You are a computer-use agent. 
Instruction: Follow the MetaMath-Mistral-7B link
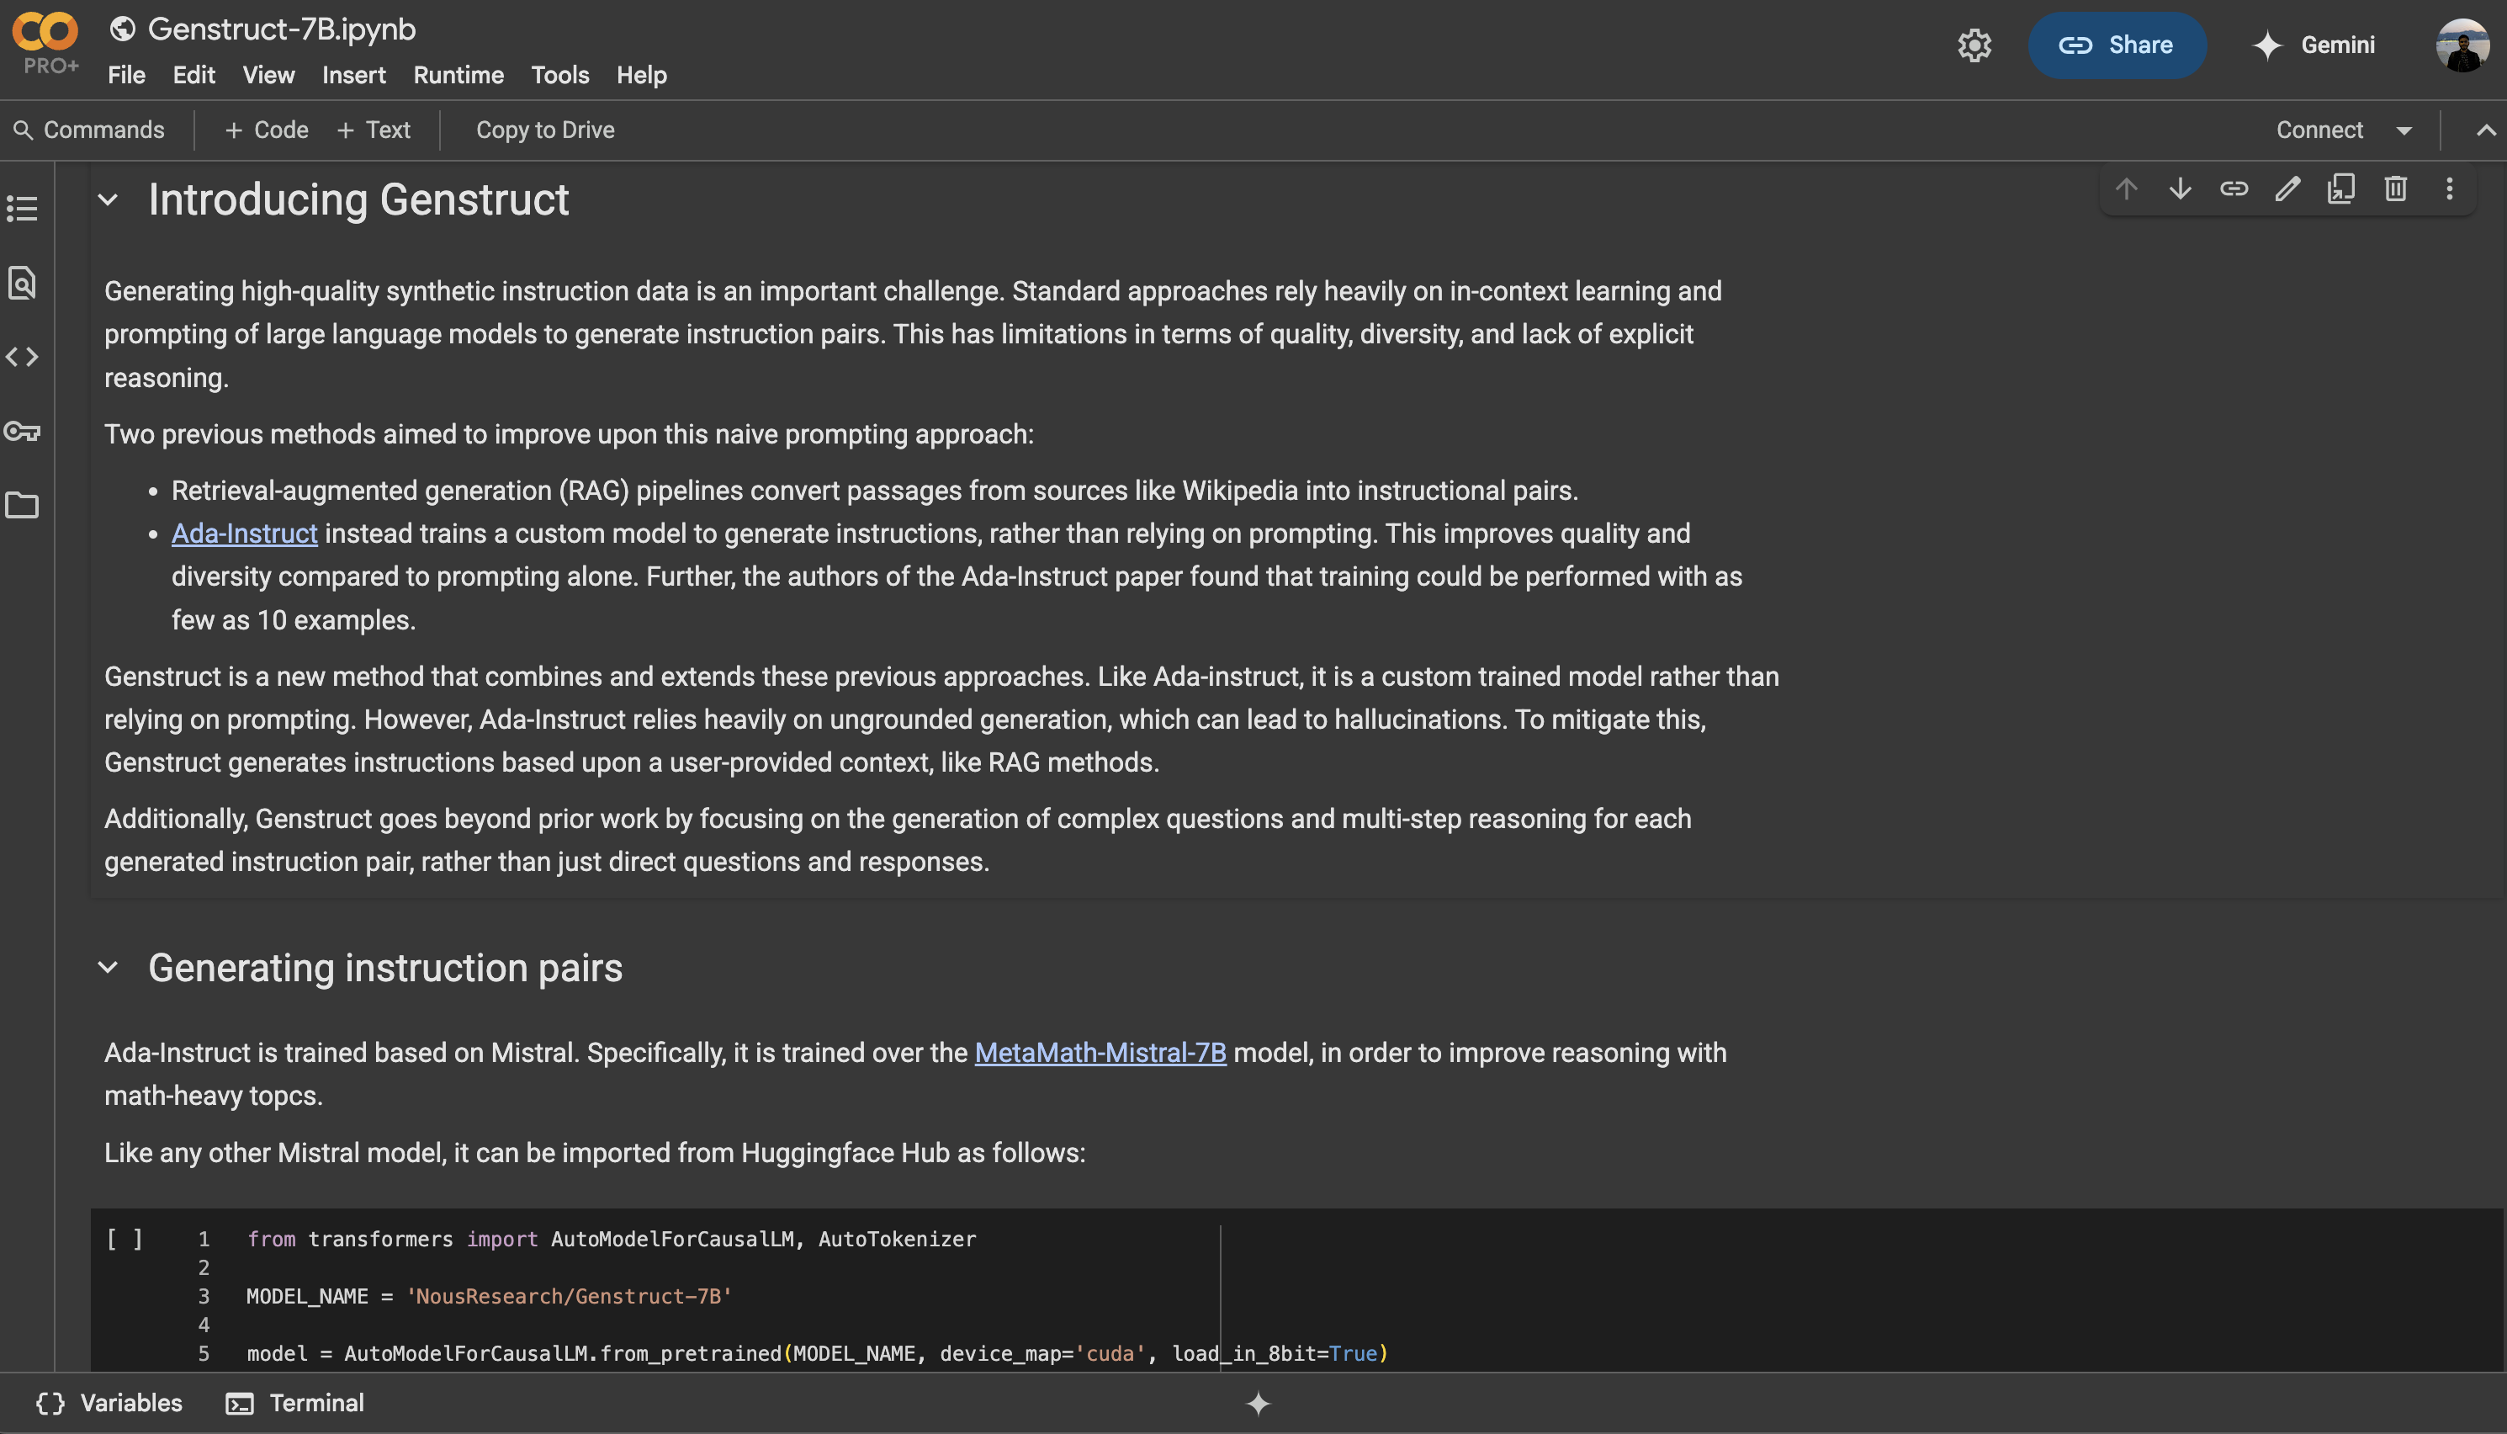1100,1053
